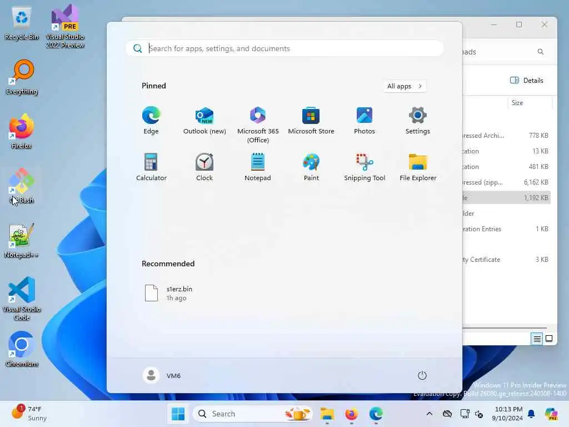
Task: Open Microsoft 365 (Office) pinned app
Action: click(258, 125)
